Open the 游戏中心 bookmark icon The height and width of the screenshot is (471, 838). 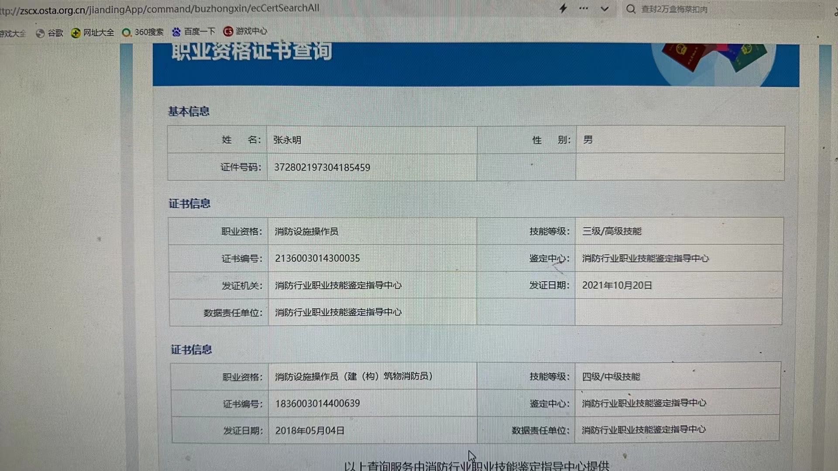228,31
